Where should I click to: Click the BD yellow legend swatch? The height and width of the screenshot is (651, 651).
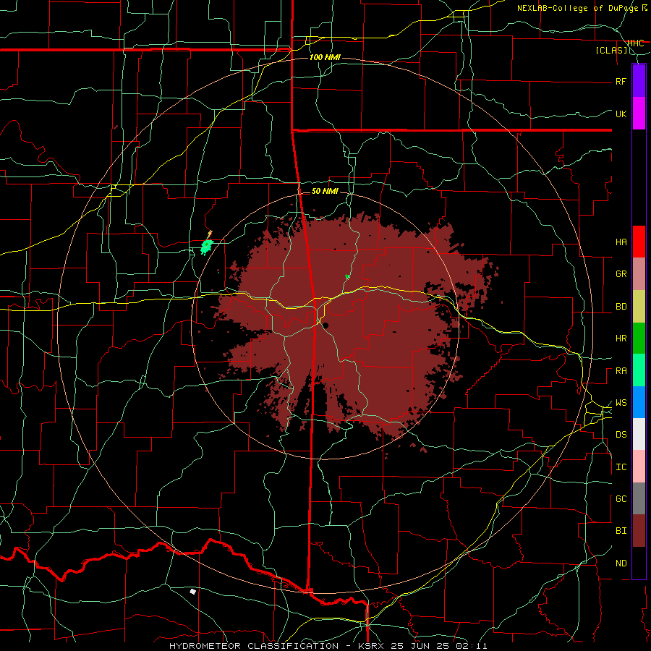[x=639, y=307]
